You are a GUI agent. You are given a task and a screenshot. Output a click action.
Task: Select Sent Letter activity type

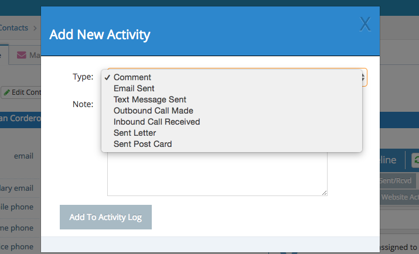point(135,133)
